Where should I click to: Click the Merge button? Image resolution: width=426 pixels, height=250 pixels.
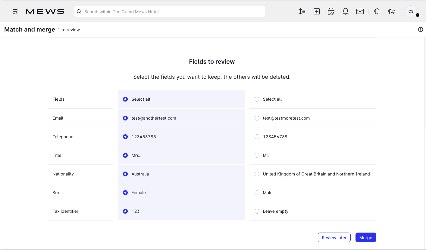[366, 237]
